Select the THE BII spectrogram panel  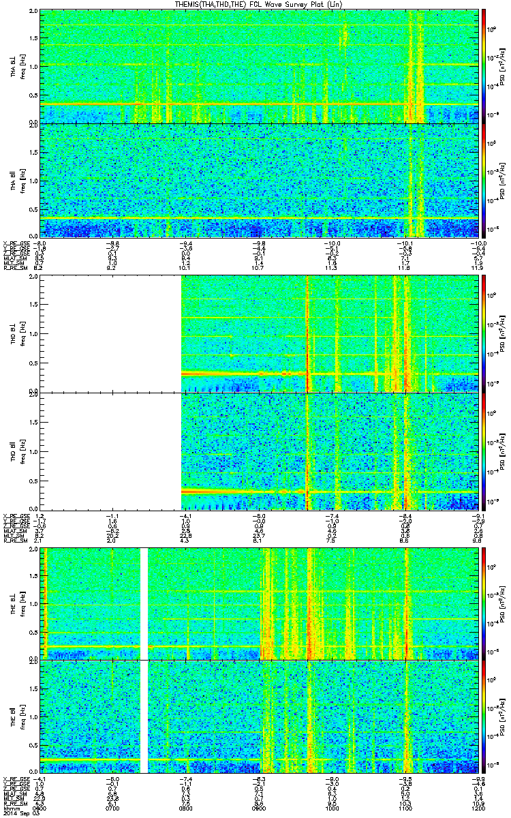click(x=259, y=716)
